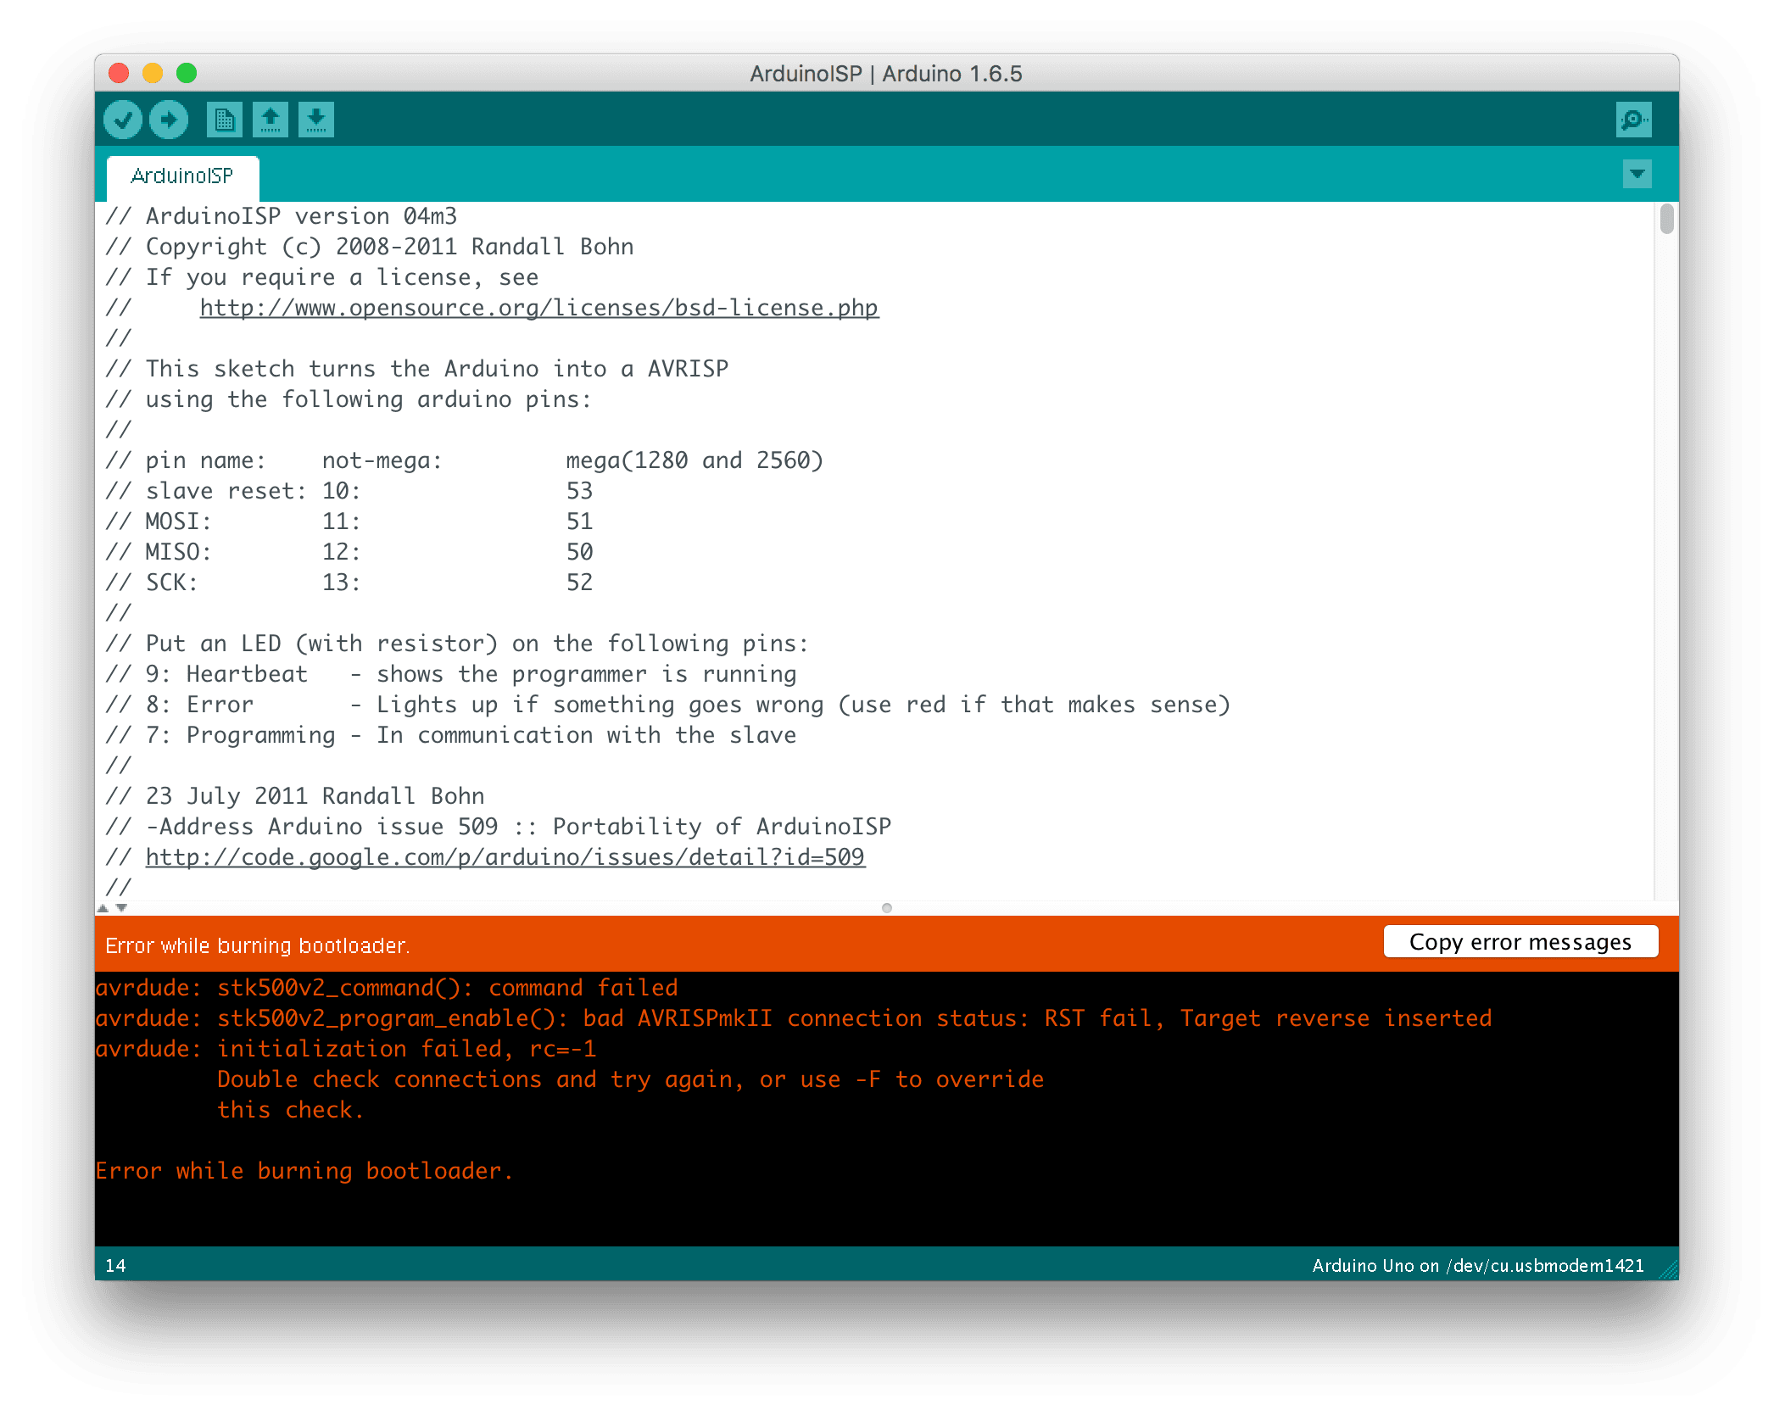Screen dimensions: 1774x1416
Task: Click the 'MOSI: 11:' comment line
Action: pyautogui.click(x=349, y=521)
